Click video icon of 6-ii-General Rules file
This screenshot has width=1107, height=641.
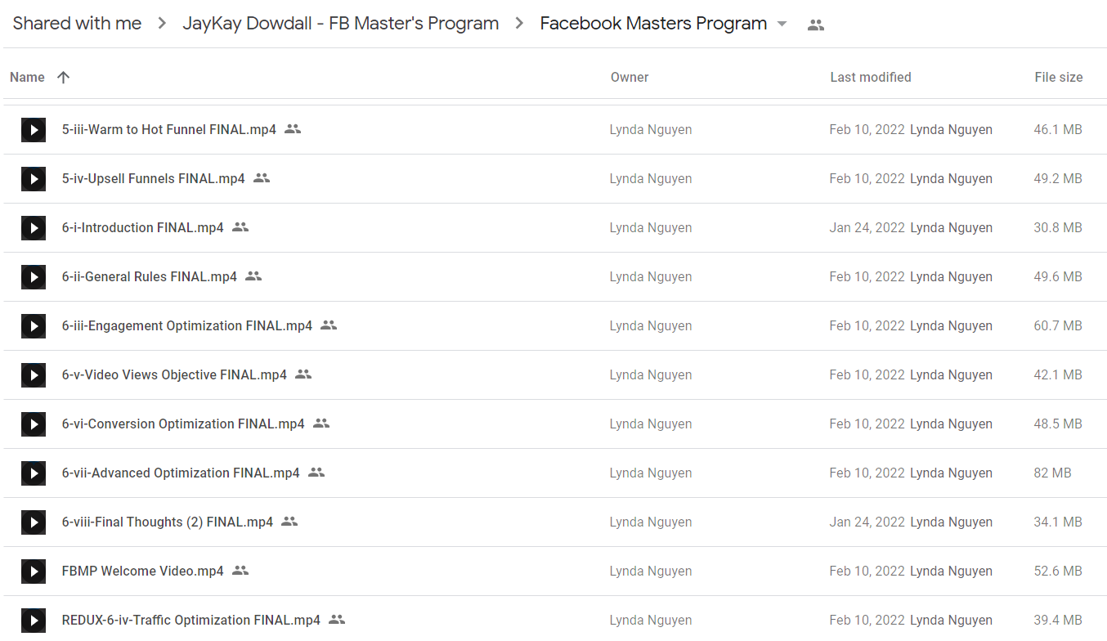(34, 276)
